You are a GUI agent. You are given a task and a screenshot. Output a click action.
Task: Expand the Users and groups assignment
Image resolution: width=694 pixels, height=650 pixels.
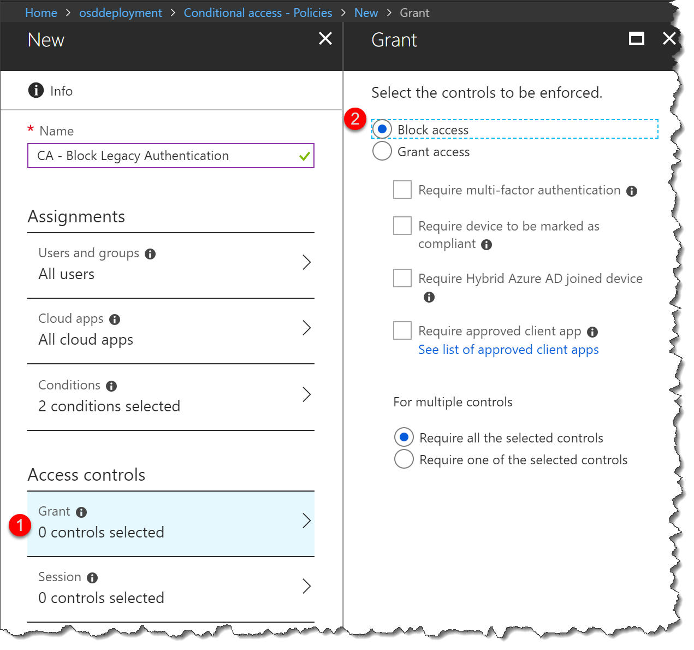coord(171,264)
